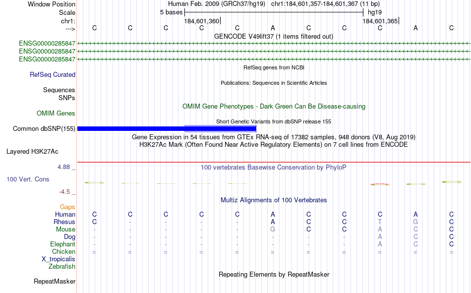
Task: Click the A base in Dog row
Action: pyautogui.click(x=380, y=237)
